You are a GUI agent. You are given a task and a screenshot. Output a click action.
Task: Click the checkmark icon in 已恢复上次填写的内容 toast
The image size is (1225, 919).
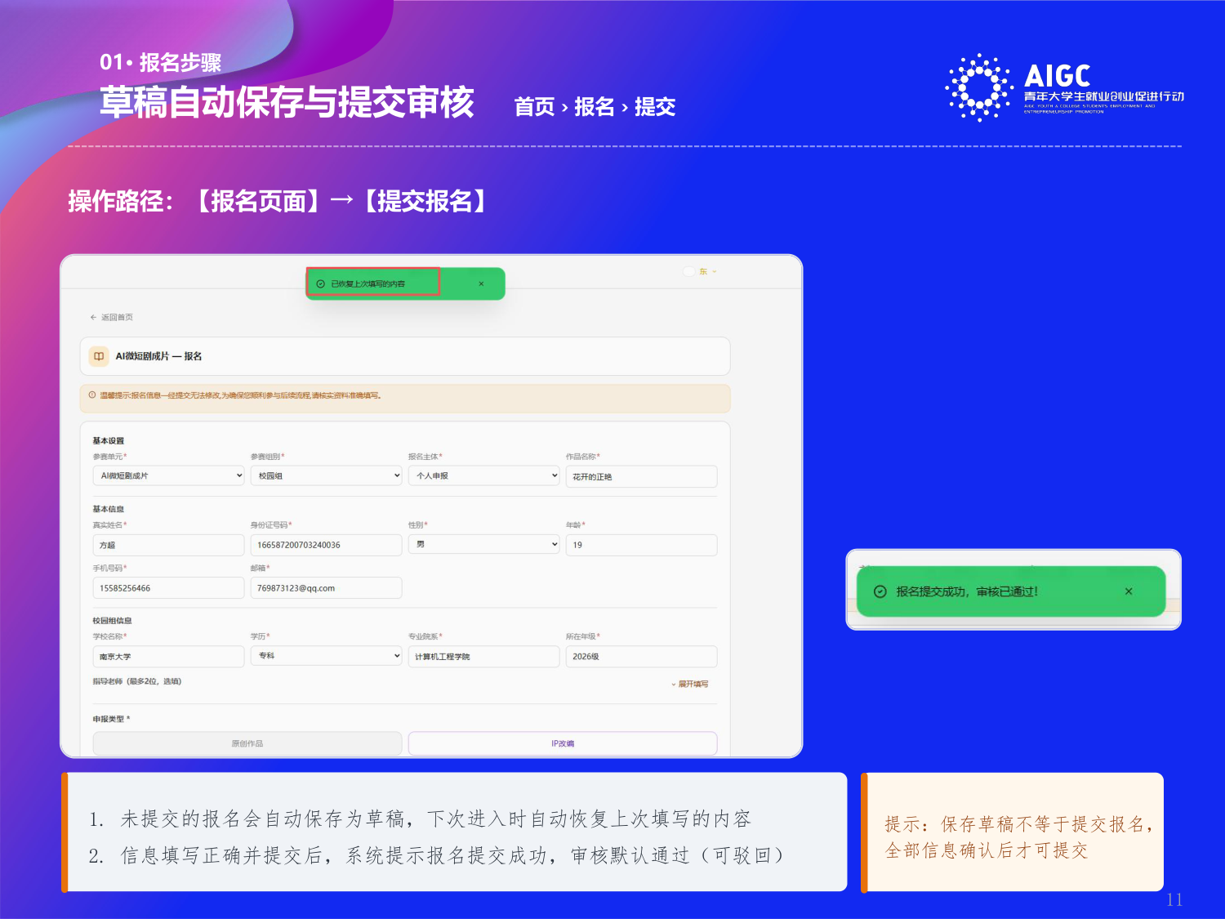point(320,283)
